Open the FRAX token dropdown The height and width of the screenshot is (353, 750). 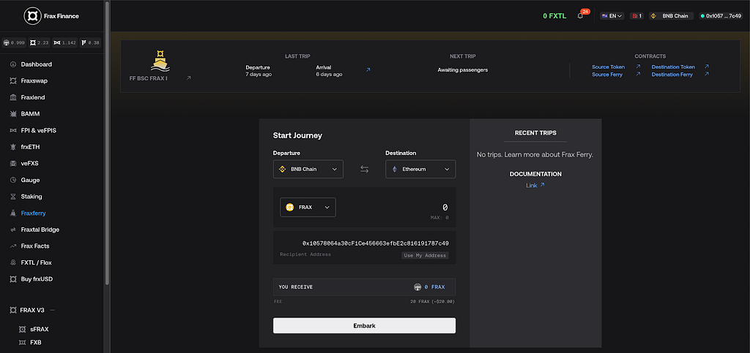click(x=308, y=207)
